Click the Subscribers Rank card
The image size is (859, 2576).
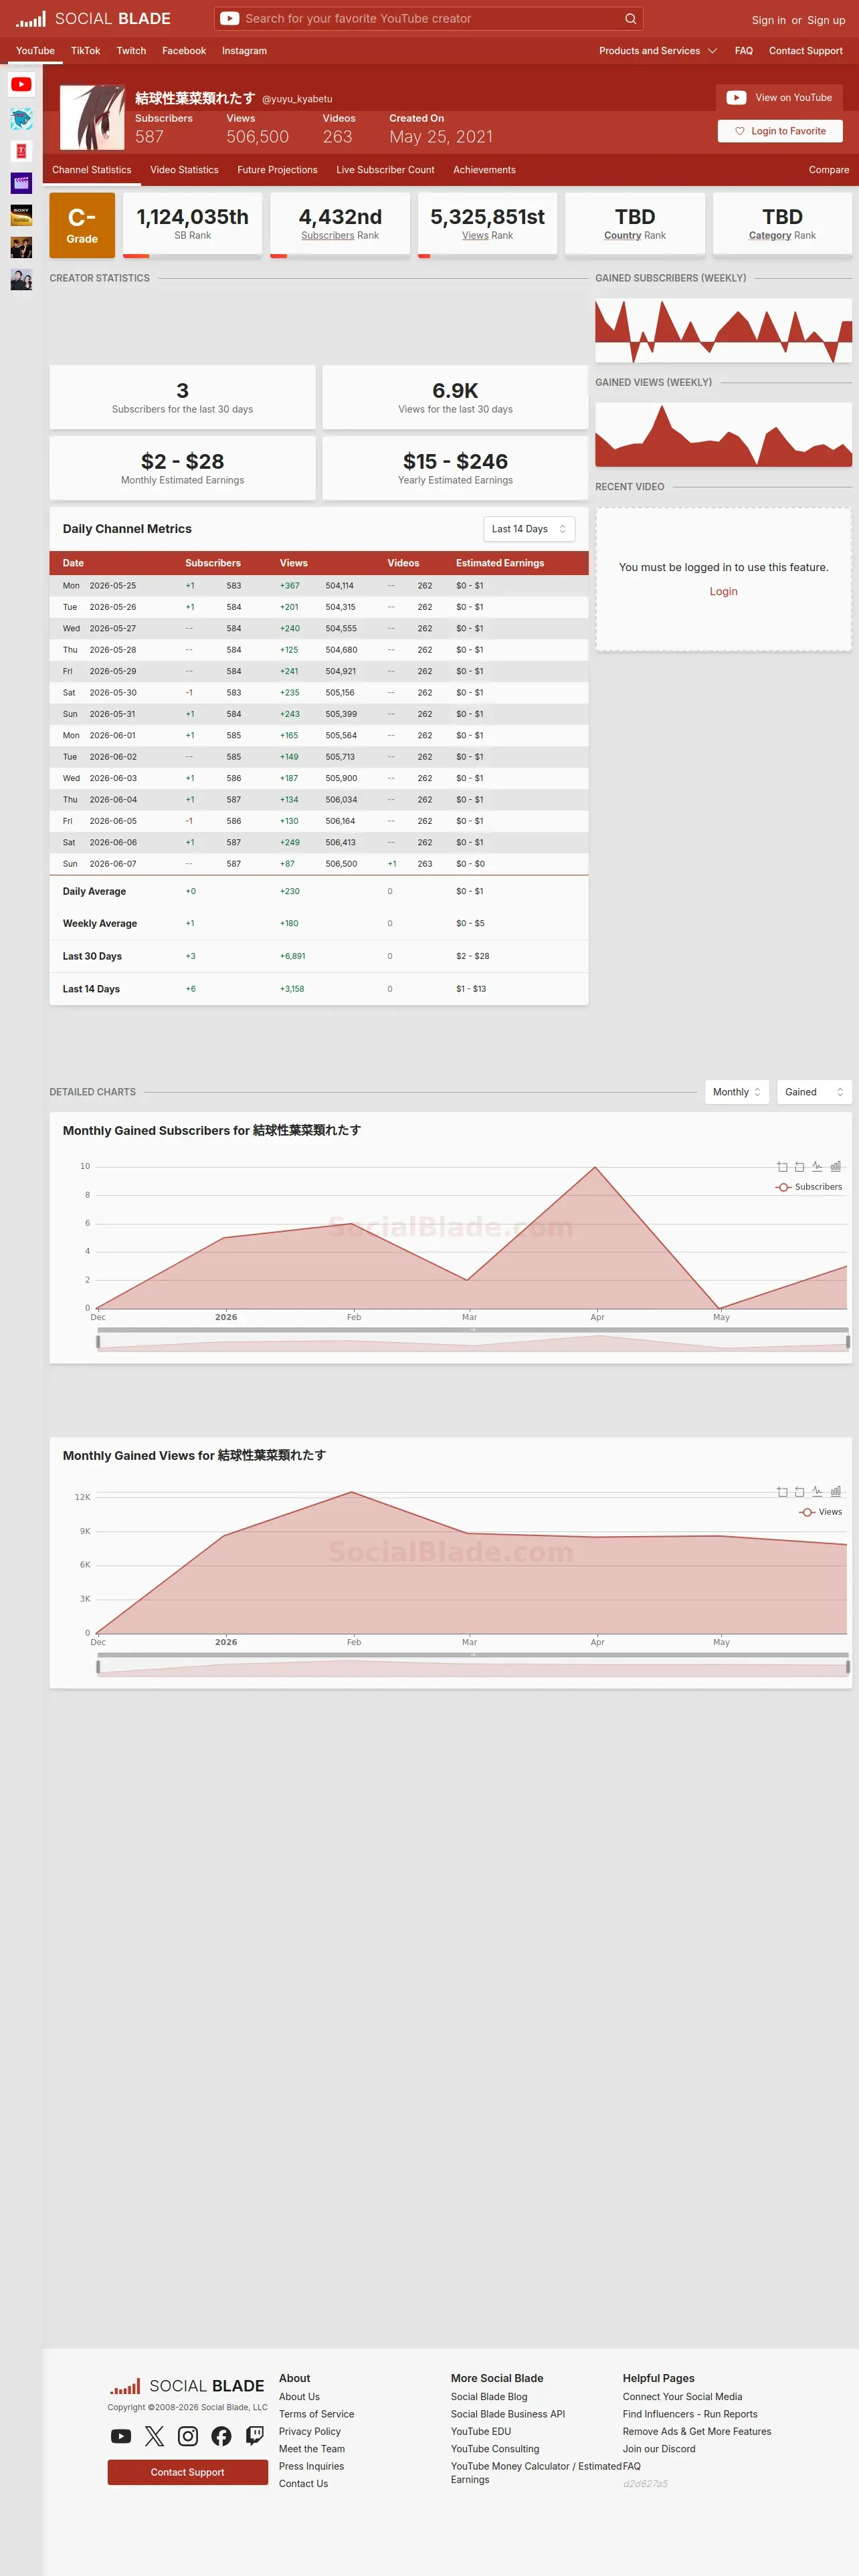340,225
